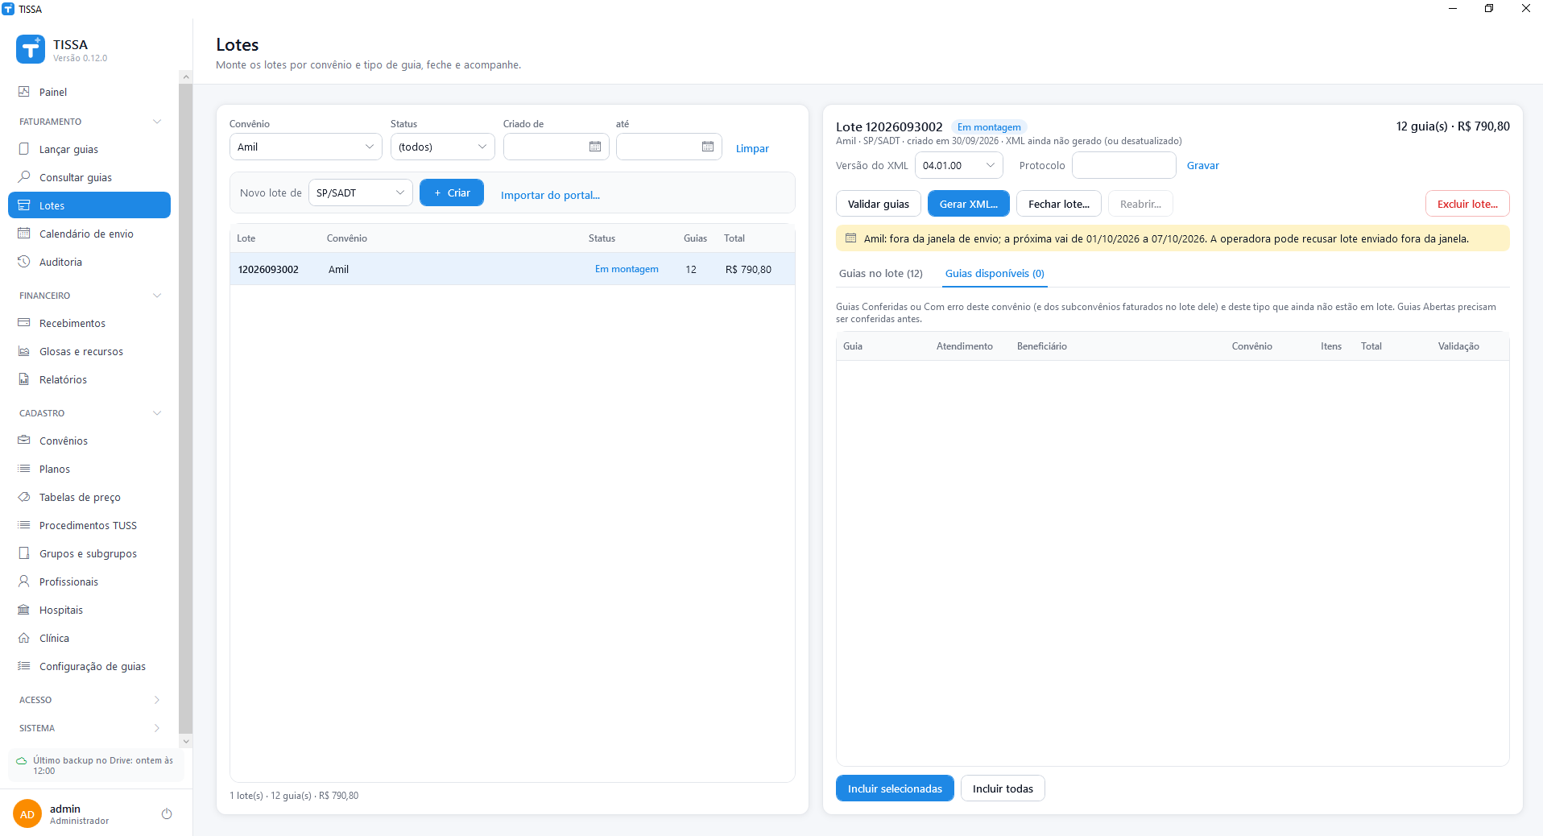This screenshot has width=1543, height=836.
Task: Click the Auditoria history icon
Action: pos(24,262)
